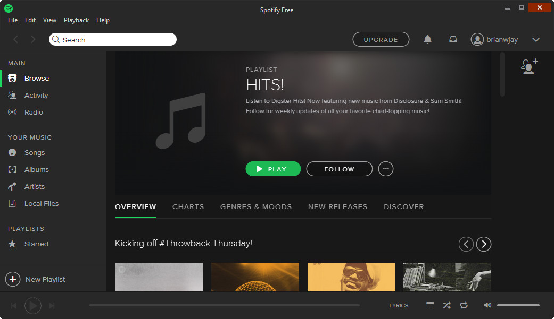
Task: Click the New Playlist plus icon
Action: pyautogui.click(x=13, y=279)
